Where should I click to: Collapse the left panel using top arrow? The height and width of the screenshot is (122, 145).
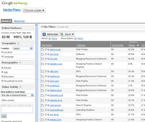[x=36, y=25]
